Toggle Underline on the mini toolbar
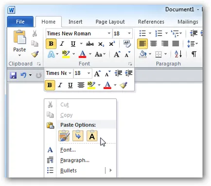 [70, 85]
